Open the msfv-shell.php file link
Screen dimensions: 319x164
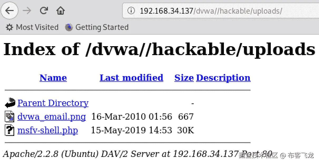coord(48,130)
